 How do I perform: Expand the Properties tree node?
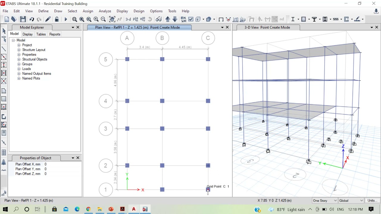click(19, 54)
